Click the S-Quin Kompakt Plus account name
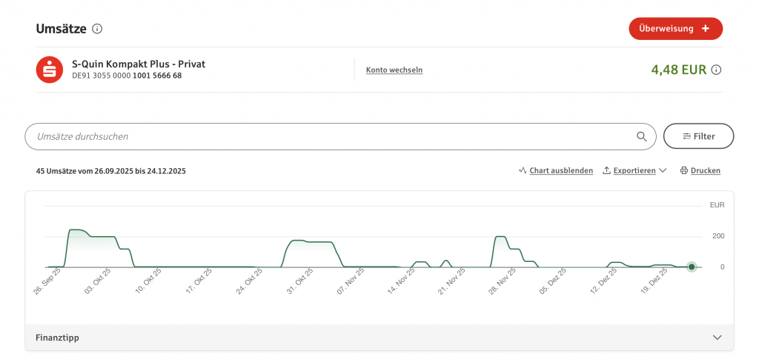The height and width of the screenshot is (362, 759). (x=139, y=64)
